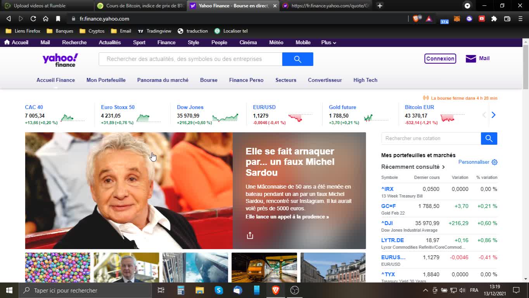Click the blue search magnifier button
529x298 pixels.
click(x=297, y=59)
